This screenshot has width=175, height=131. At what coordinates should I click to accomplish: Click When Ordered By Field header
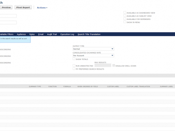[x=87, y=86]
